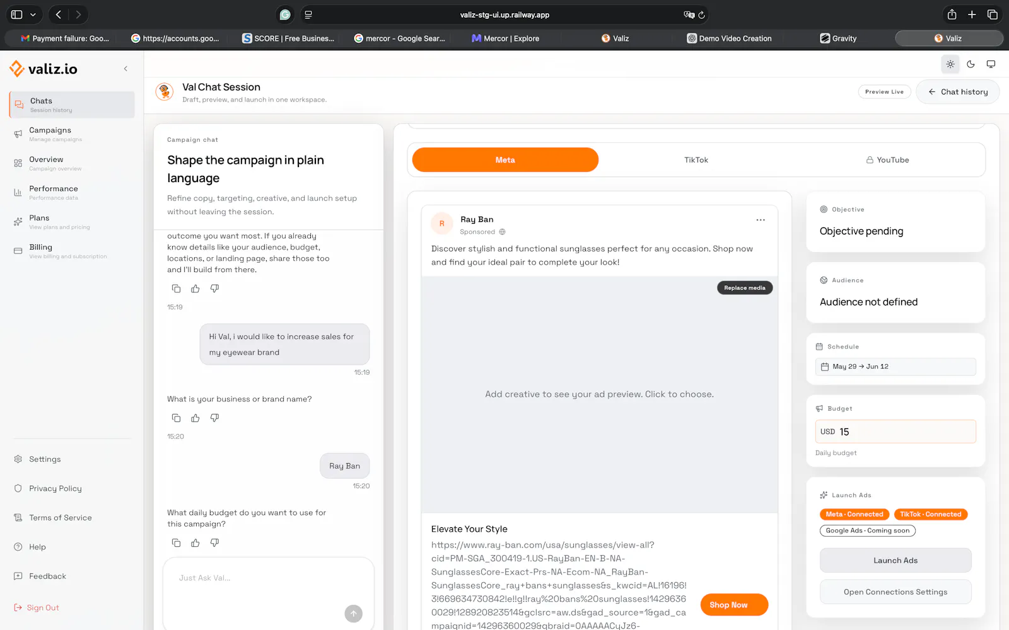Screen dimensions: 1009x630
Task: Select the TikTok platform tab
Action: click(696, 160)
